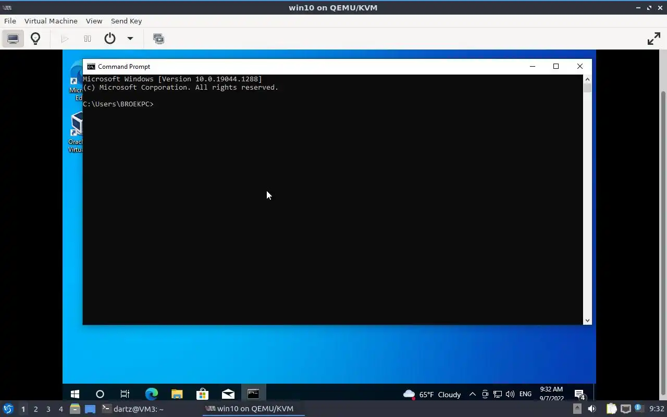Click the Command Prompt scrollbar up arrow
The image size is (667, 417).
click(587, 79)
